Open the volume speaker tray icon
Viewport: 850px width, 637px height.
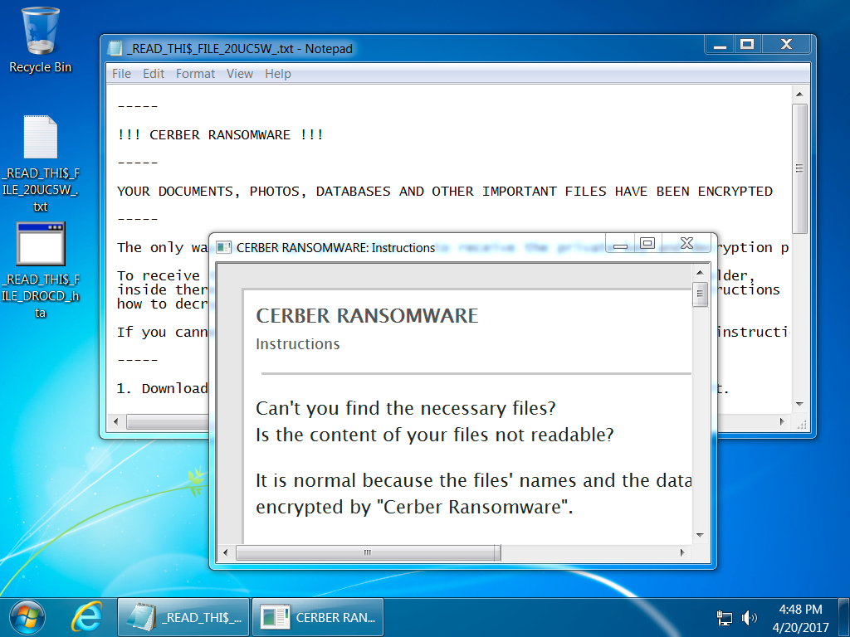(749, 617)
